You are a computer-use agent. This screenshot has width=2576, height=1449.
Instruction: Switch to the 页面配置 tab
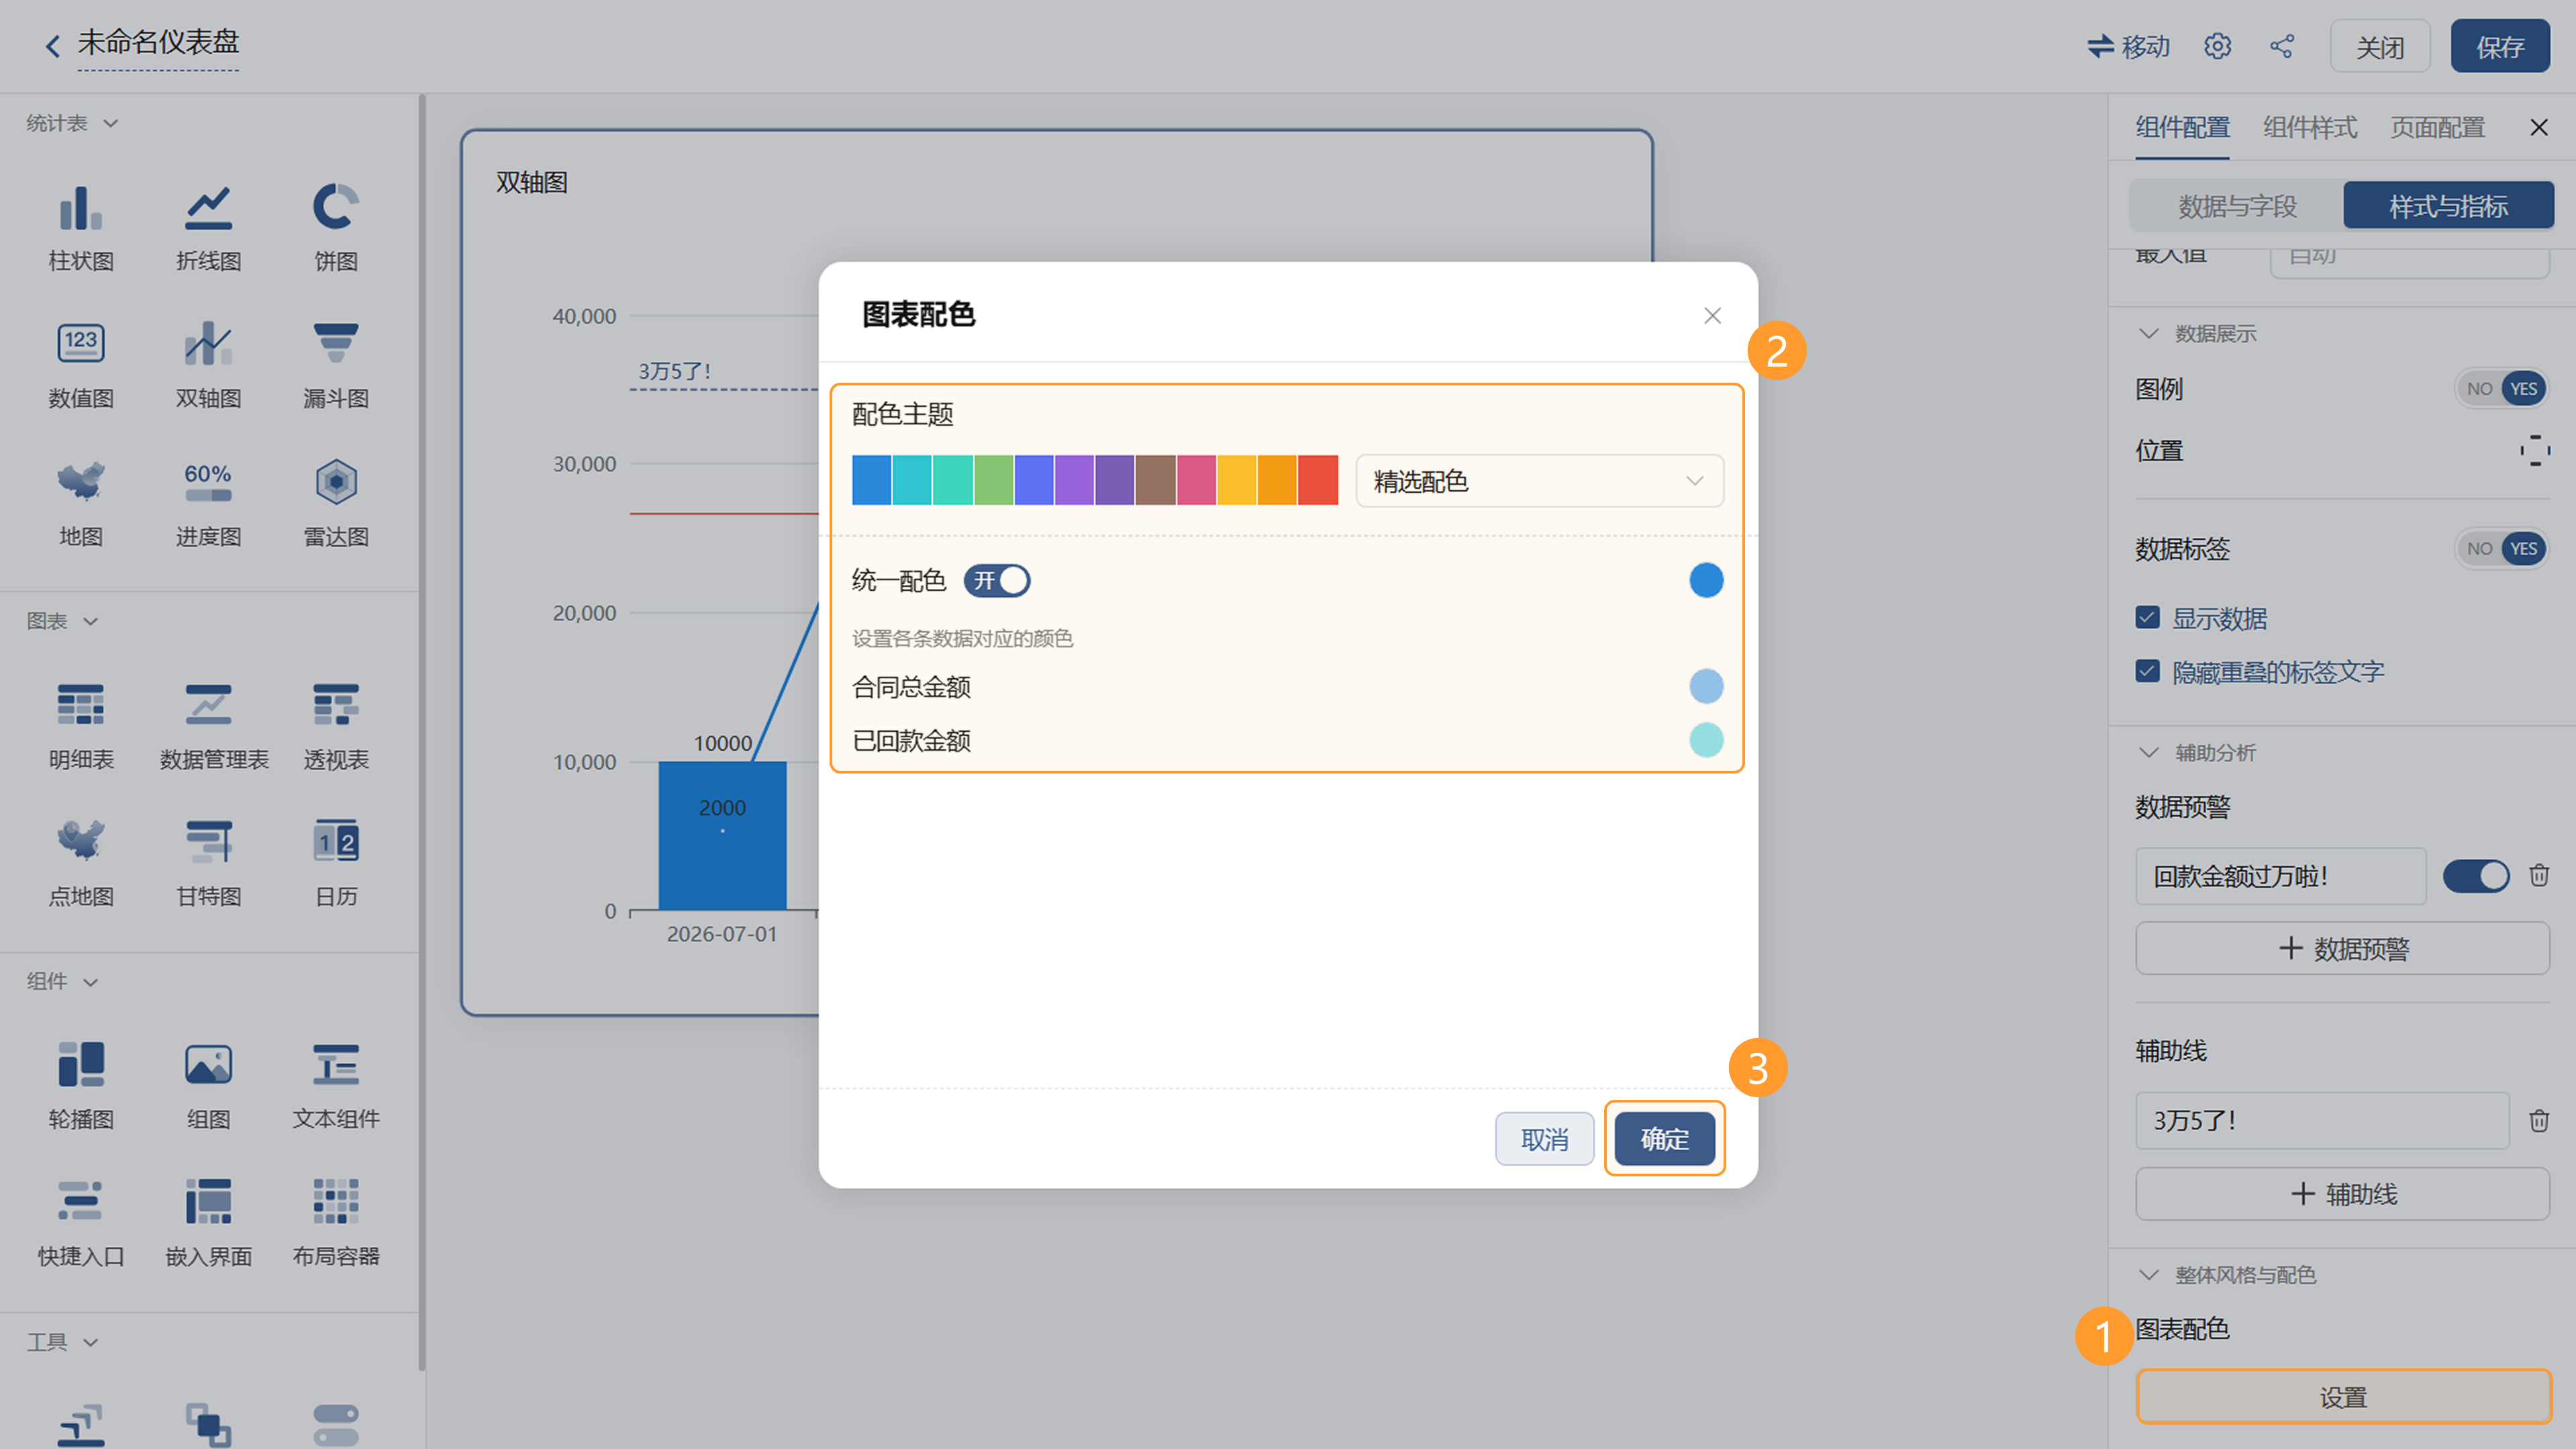pyautogui.click(x=2437, y=127)
